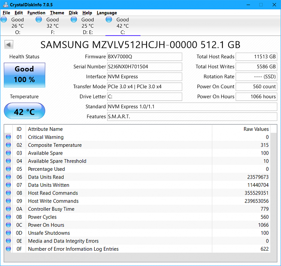Click the CrystalDiskInfo title bar app icon
The width and height of the screenshot is (281, 266).
(5, 4)
